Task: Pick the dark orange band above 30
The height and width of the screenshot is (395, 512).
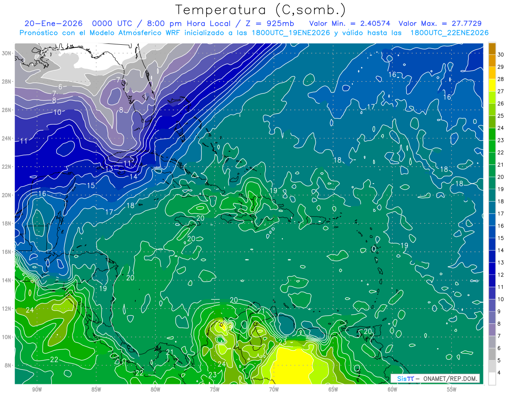Action: coord(492,49)
